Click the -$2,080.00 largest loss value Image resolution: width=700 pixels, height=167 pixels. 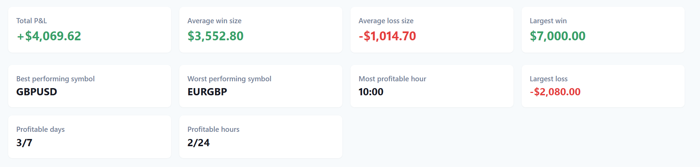click(555, 92)
